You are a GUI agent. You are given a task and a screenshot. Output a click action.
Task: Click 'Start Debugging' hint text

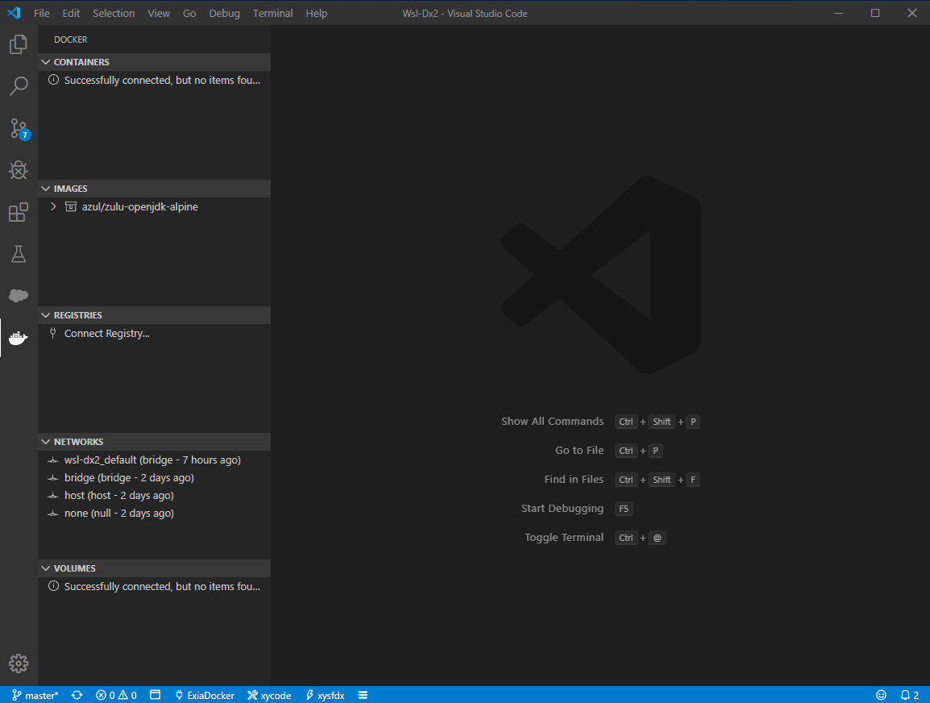(x=563, y=509)
